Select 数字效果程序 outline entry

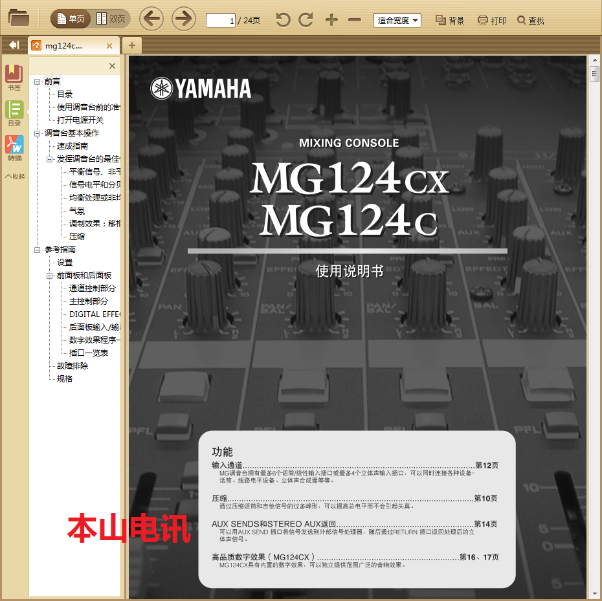95,340
